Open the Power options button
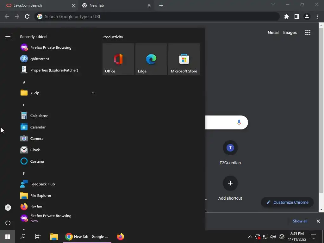Image resolution: width=324 pixels, height=243 pixels. pyautogui.click(x=8, y=223)
